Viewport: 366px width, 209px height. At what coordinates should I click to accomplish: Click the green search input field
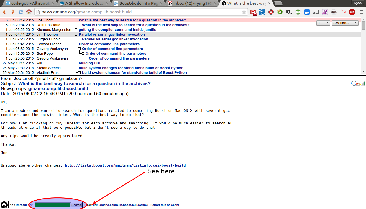coord(53,205)
